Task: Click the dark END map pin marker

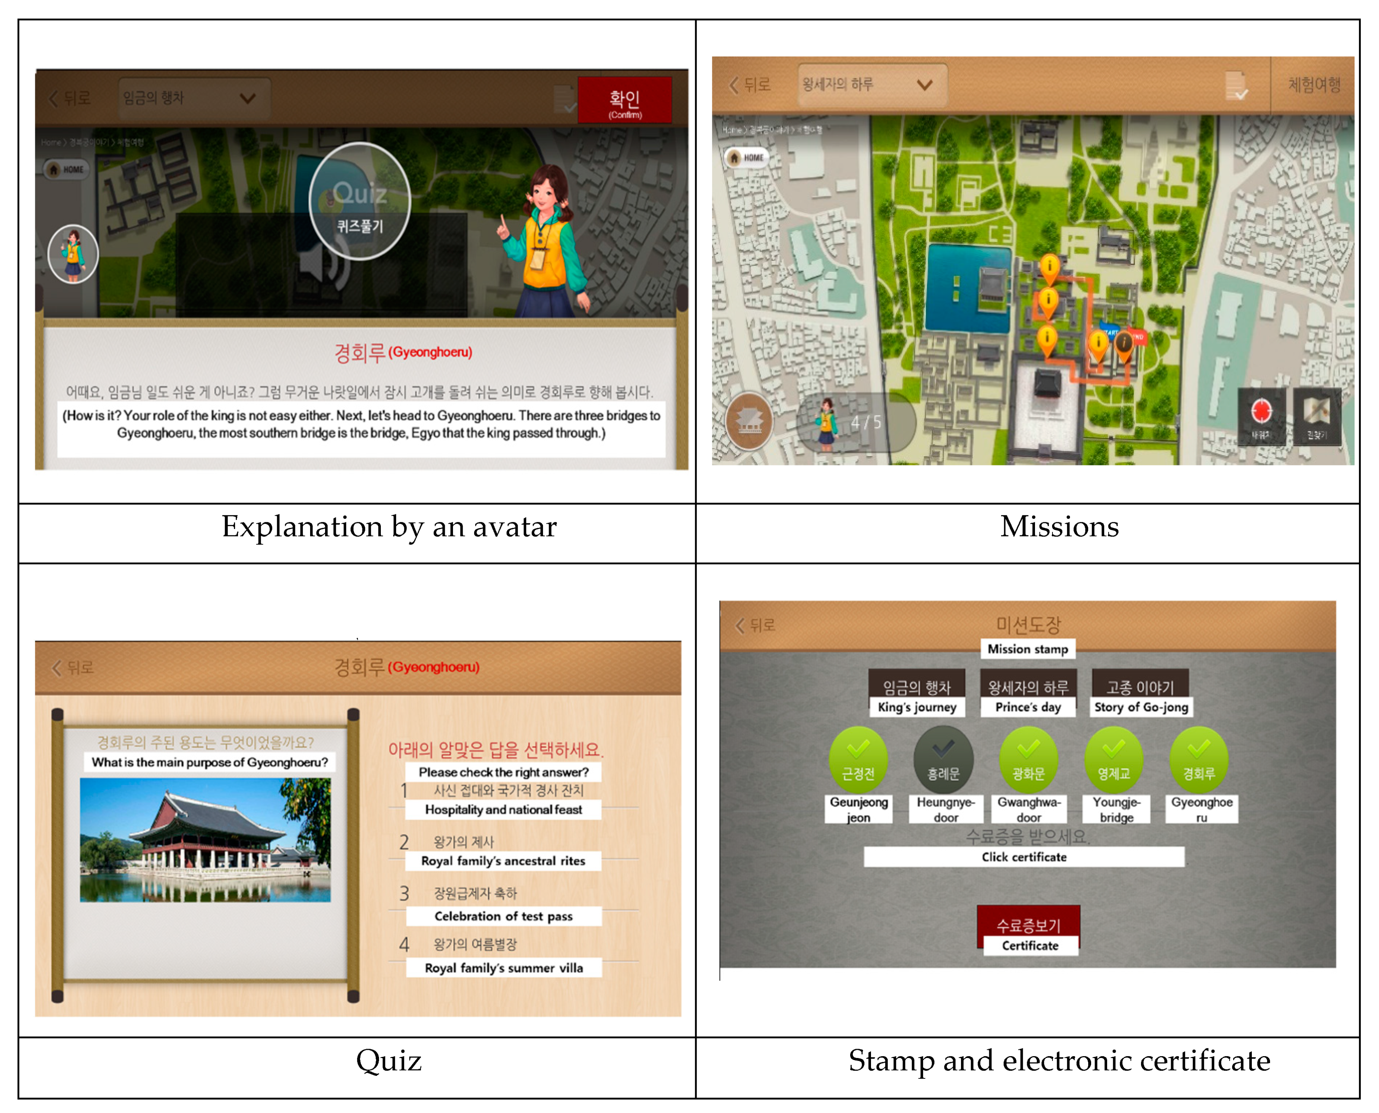Action: 1124,343
